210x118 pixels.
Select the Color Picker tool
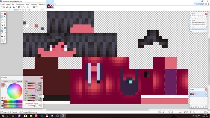(5, 33)
